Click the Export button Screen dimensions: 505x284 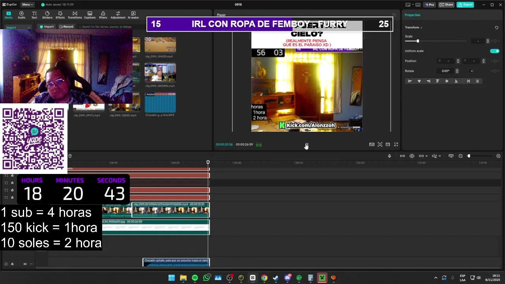click(465, 5)
